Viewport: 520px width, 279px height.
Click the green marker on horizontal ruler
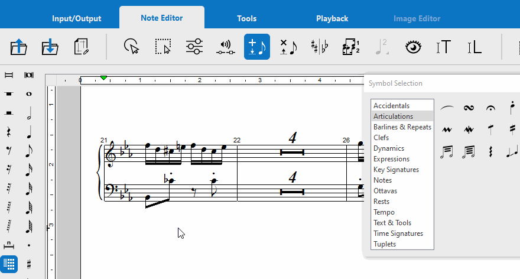point(104,78)
